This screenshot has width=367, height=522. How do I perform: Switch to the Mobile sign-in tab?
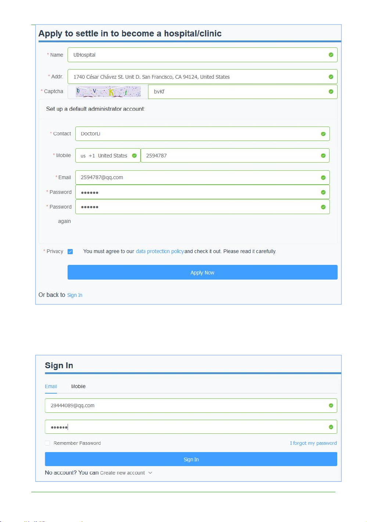coord(78,386)
